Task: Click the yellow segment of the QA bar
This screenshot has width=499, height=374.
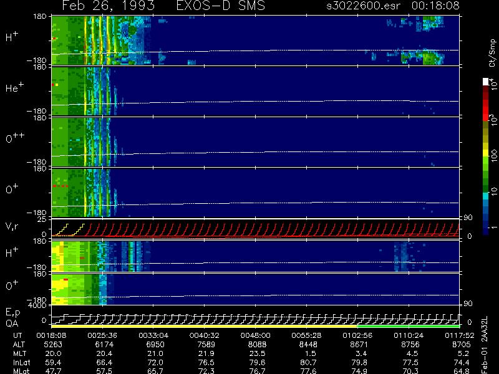Action: (x=205, y=326)
